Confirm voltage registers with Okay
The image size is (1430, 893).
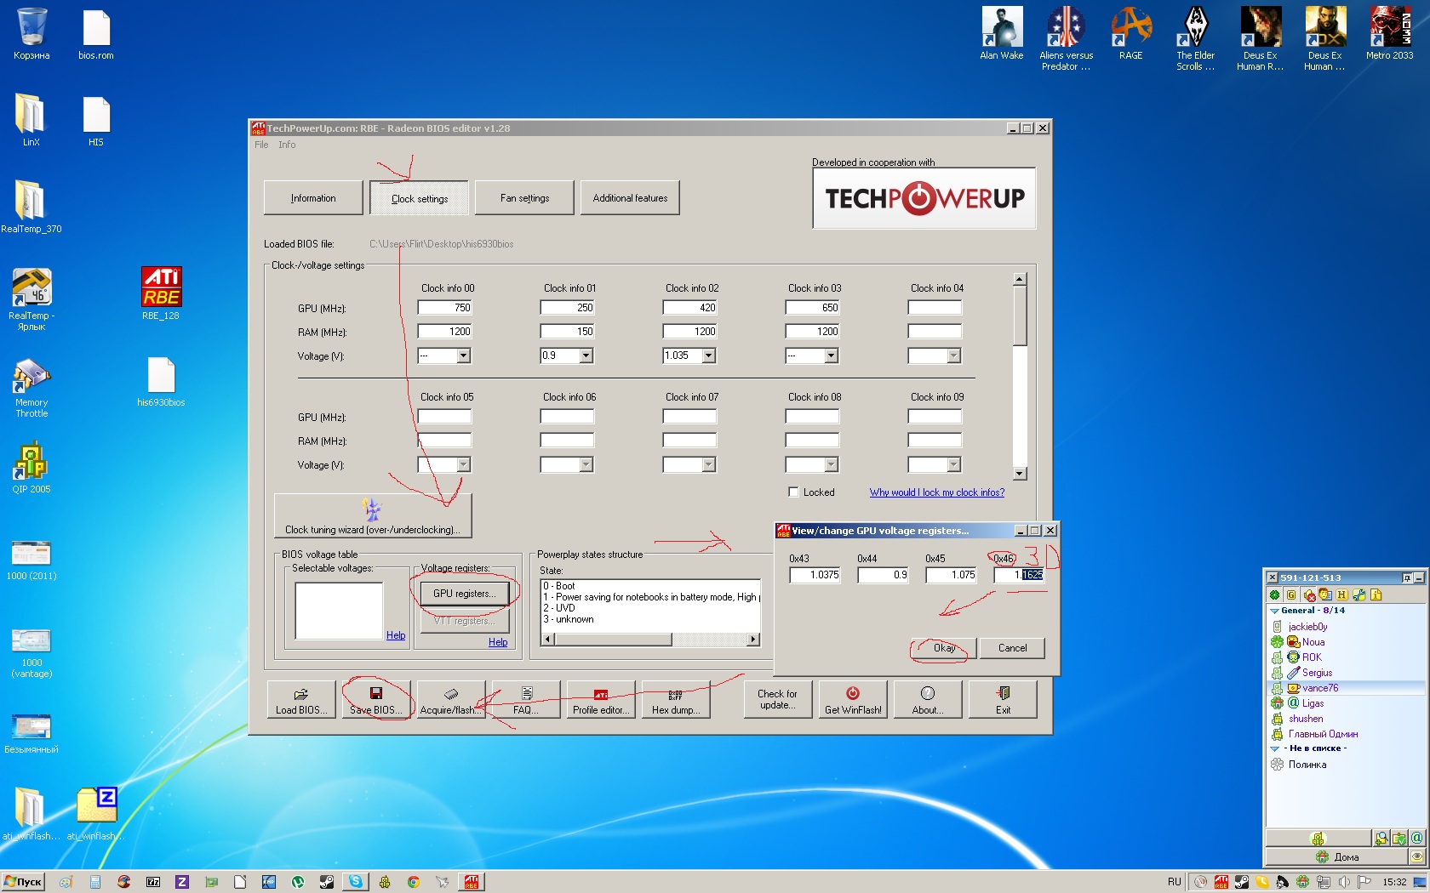tap(944, 648)
